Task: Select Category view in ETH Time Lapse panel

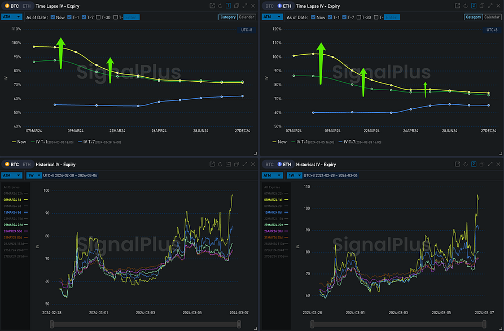Action: tap(473, 17)
